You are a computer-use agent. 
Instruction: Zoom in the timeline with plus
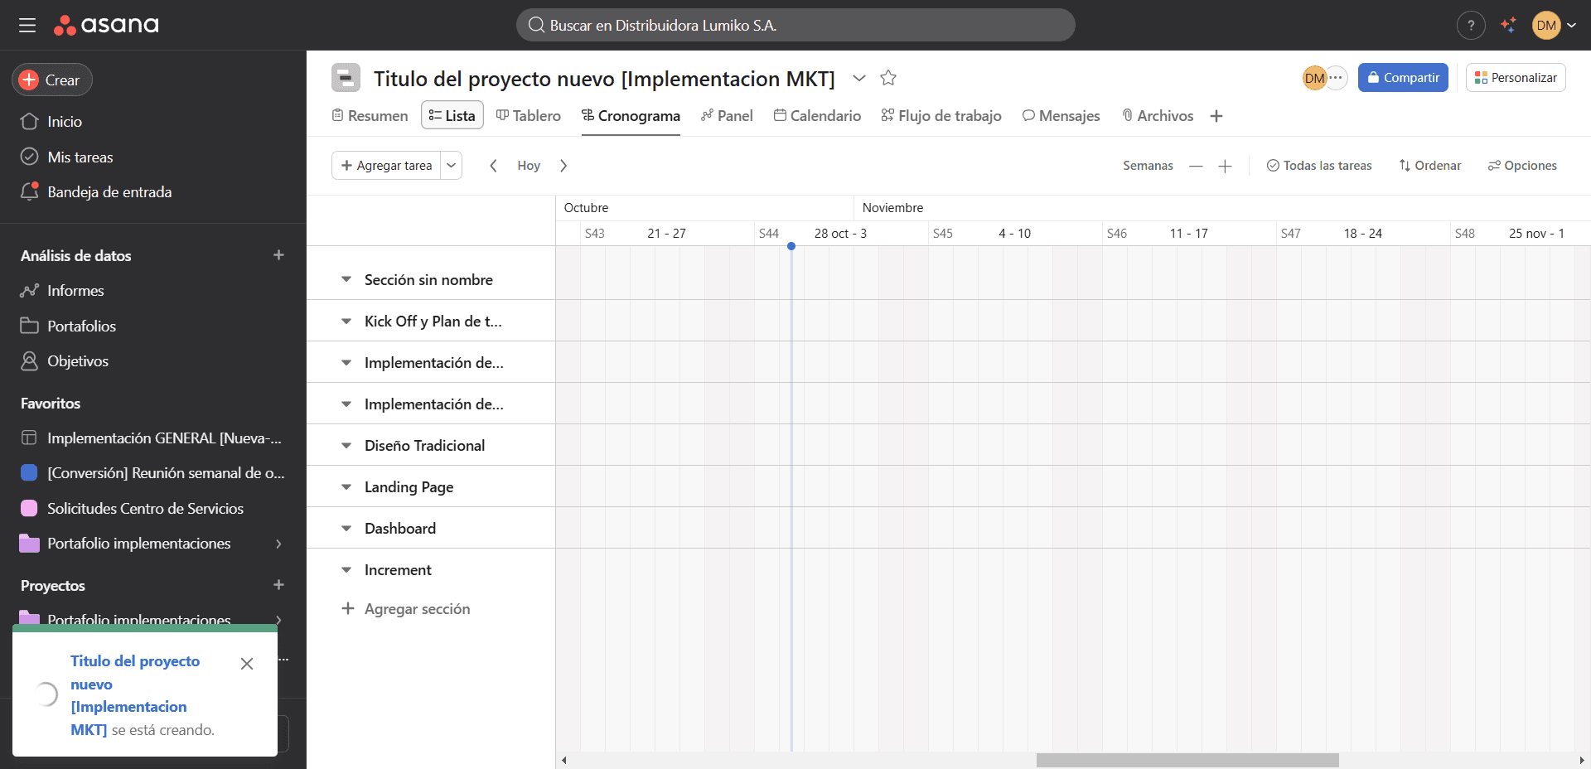click(1225, 166)
